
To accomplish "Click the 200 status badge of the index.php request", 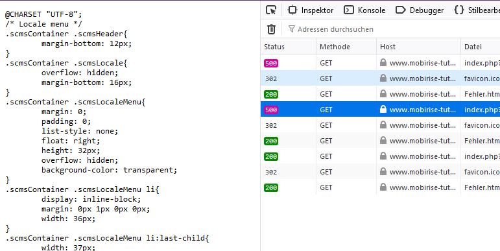I will click(x=271, y=156).
